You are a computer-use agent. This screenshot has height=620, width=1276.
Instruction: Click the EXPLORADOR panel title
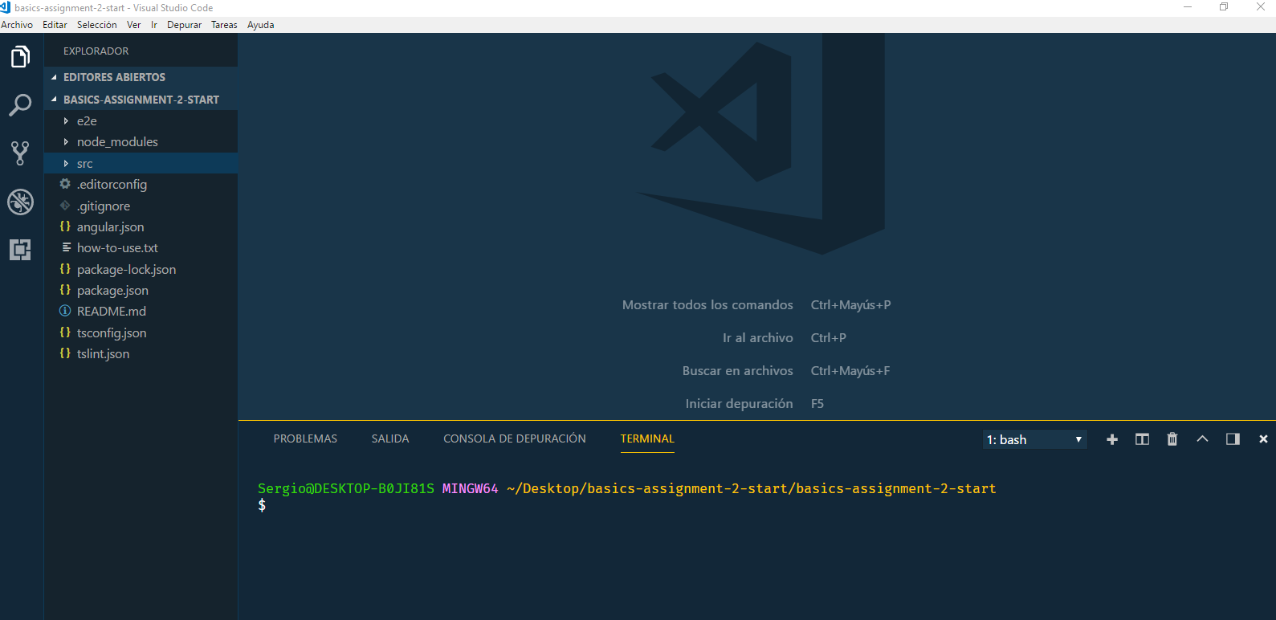click(x=96, y=51)
